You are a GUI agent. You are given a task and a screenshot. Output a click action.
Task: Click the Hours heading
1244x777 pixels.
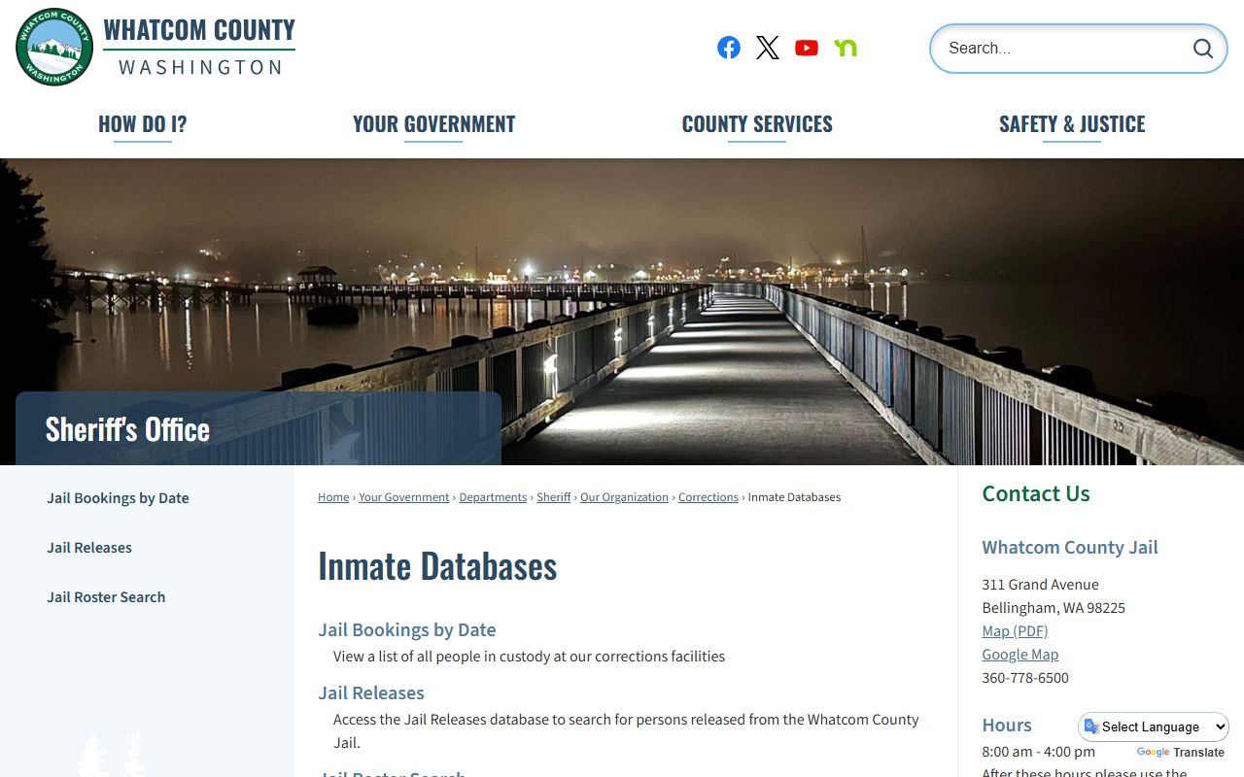point(1007,726)
